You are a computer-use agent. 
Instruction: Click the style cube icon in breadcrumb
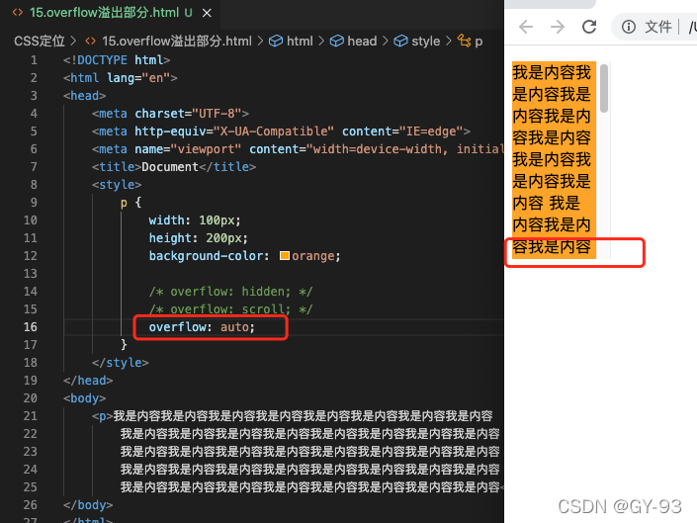coord(400,42)
